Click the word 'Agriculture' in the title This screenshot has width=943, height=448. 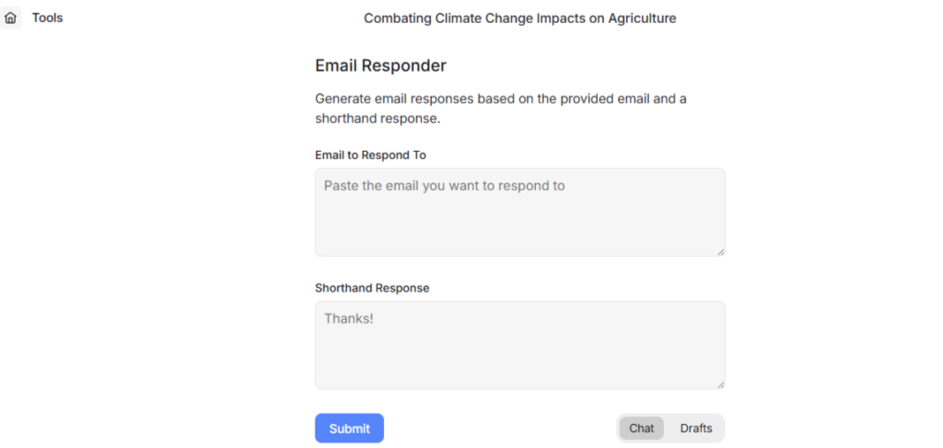point(642,18)
